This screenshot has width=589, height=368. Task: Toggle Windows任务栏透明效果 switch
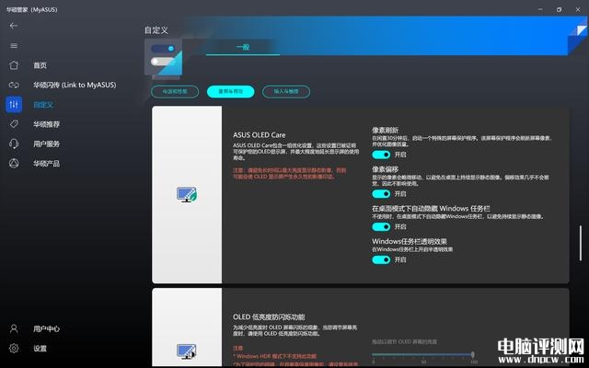tap(381, 259)
